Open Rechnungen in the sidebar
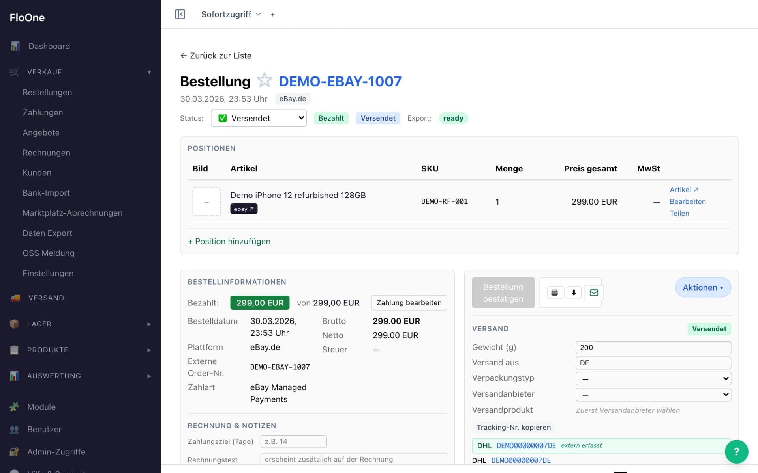Viewport: 758px width, 473px height. pos(46,153)
